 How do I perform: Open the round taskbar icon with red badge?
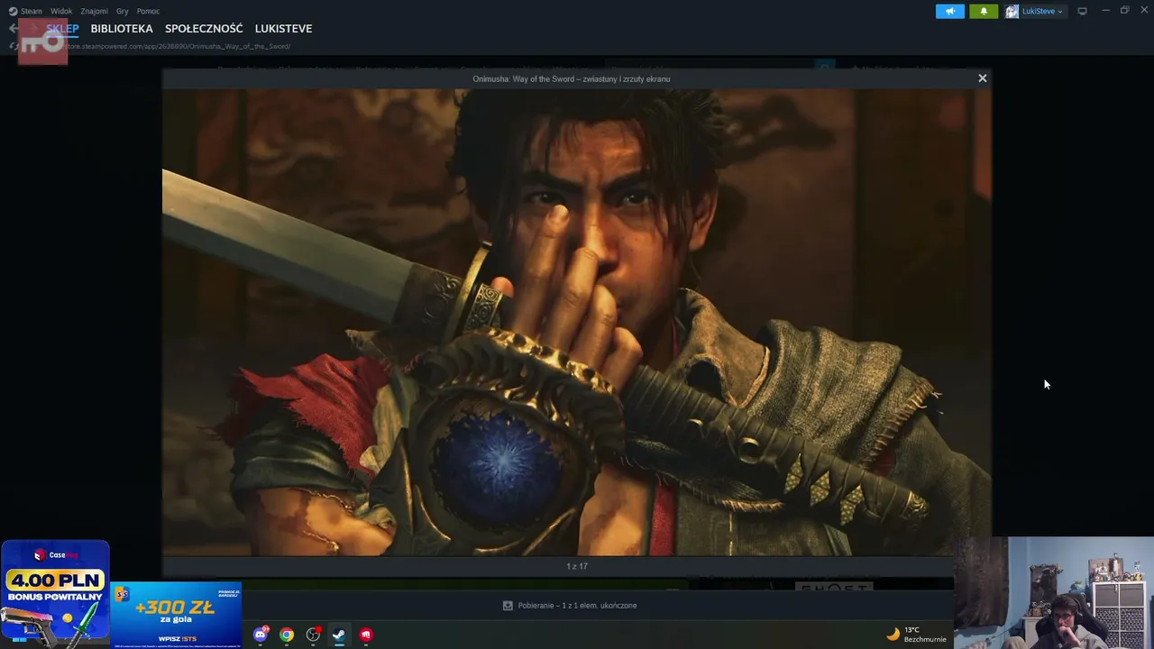coord(313,635)
